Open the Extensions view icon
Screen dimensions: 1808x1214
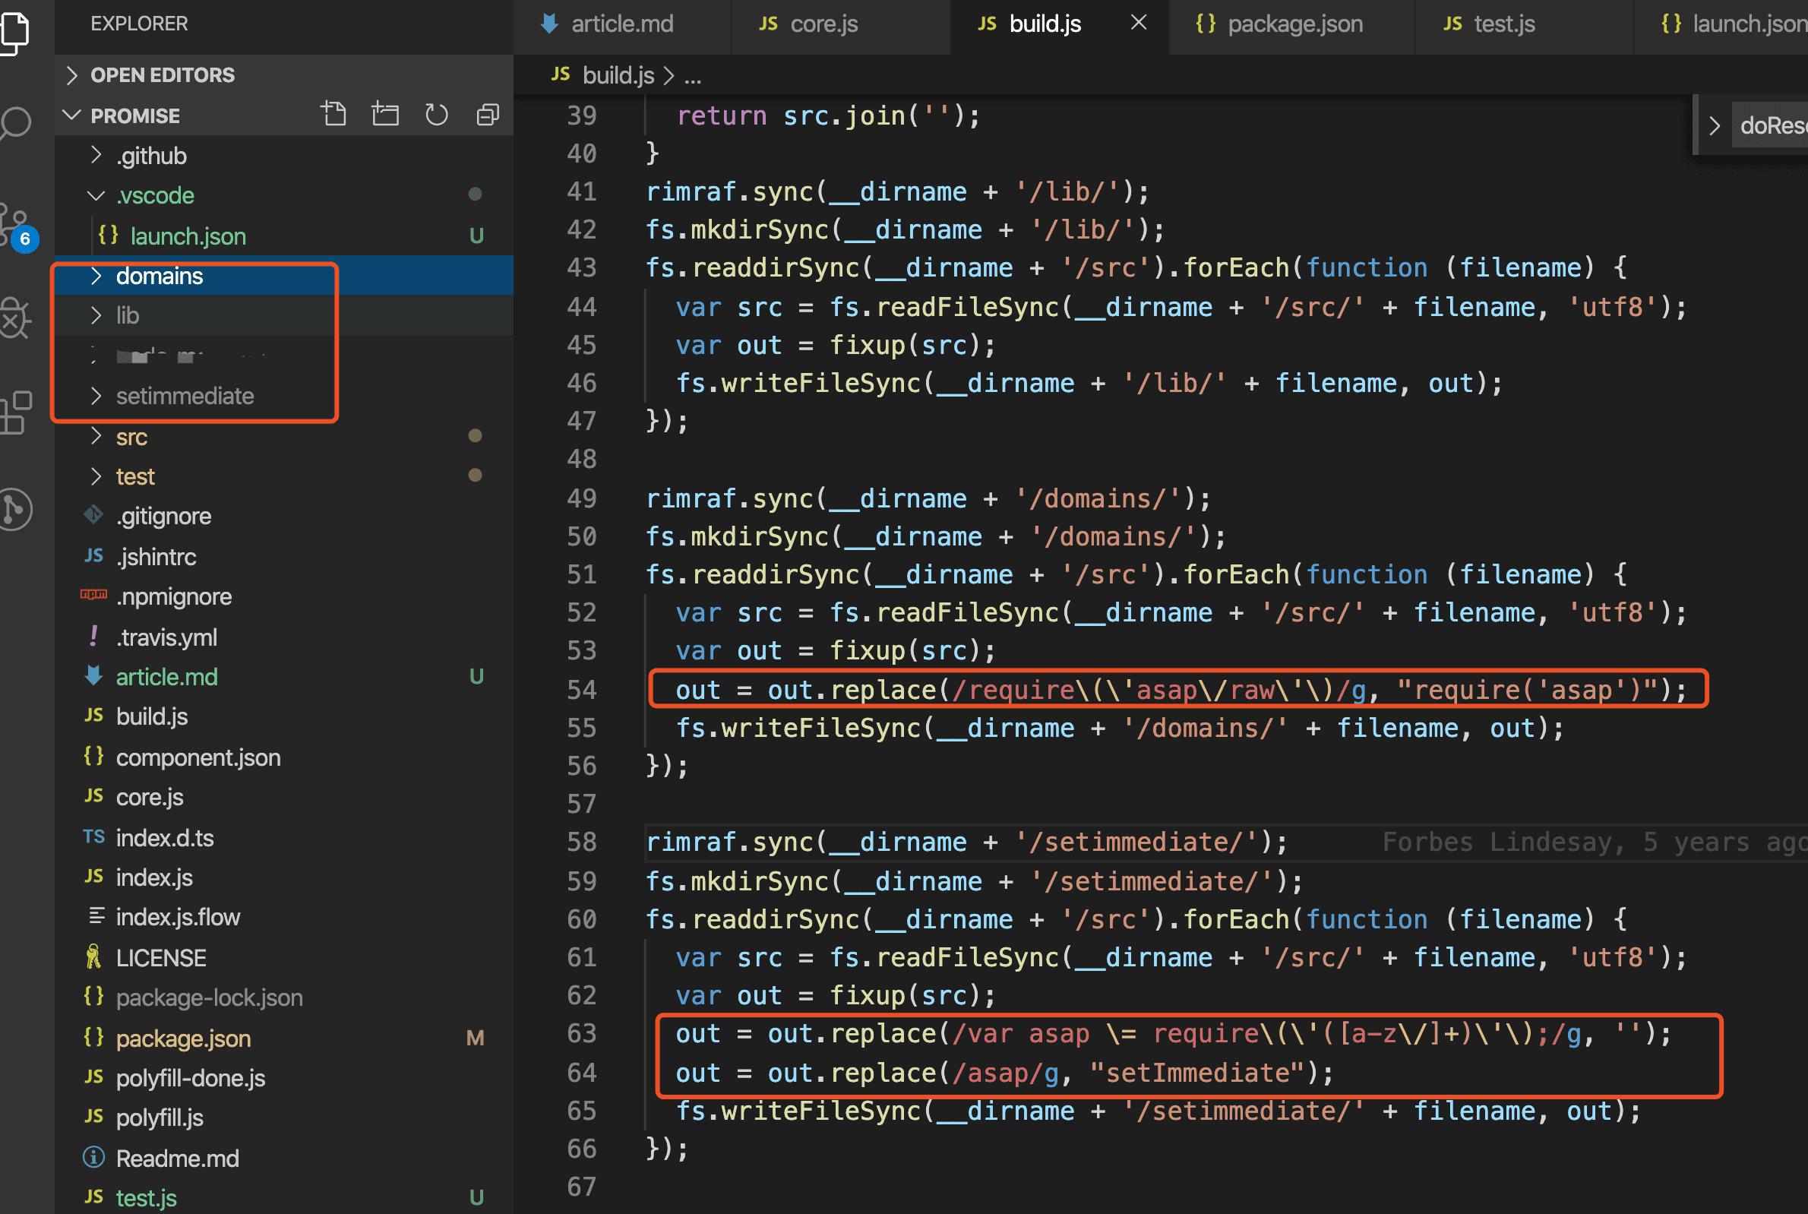click(x=17, y=411)
